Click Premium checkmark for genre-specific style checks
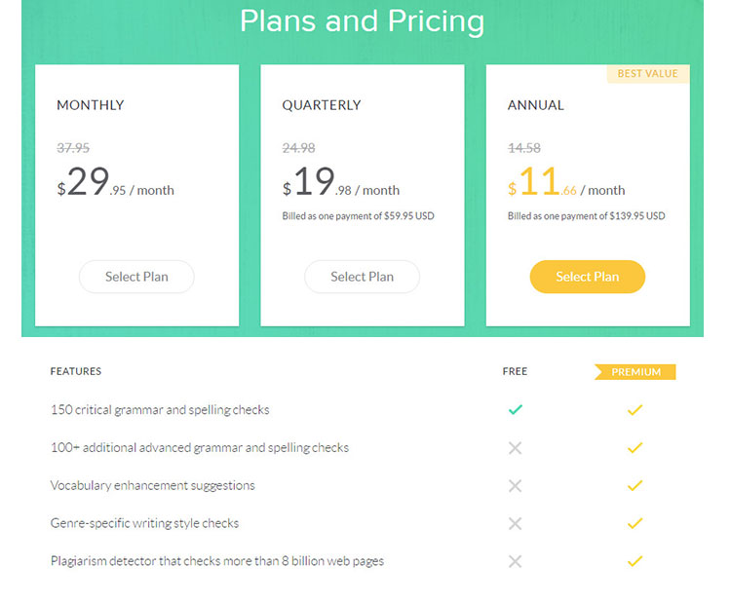The image size is (731, 604). pyautogui.click(x=635, y=523)
